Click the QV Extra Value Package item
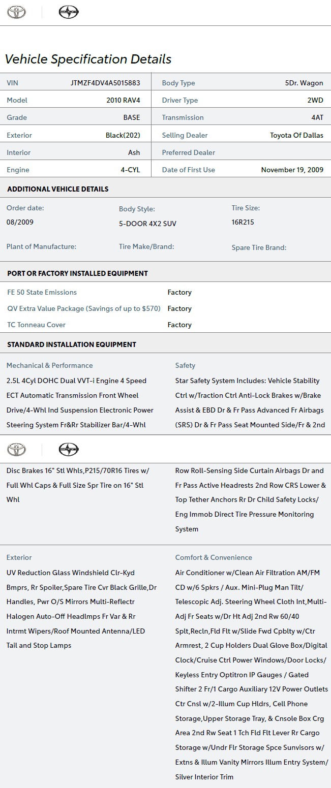331x788 pixels. coord(84,308)
